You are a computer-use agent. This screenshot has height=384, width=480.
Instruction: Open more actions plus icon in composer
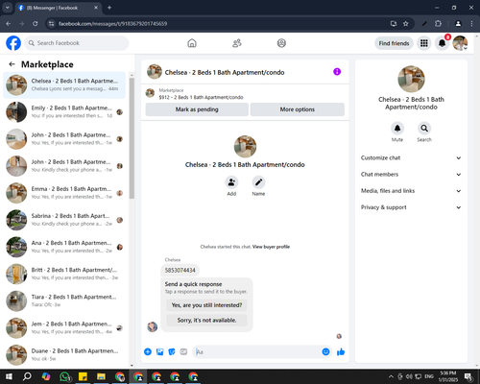point(148,352)
